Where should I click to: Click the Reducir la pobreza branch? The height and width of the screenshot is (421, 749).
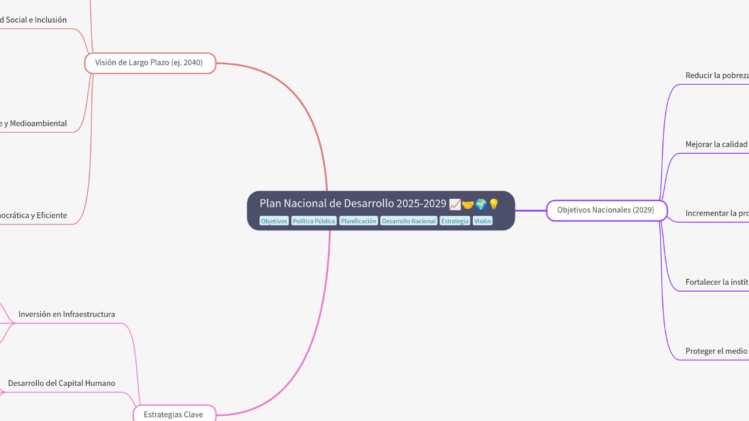717,75
